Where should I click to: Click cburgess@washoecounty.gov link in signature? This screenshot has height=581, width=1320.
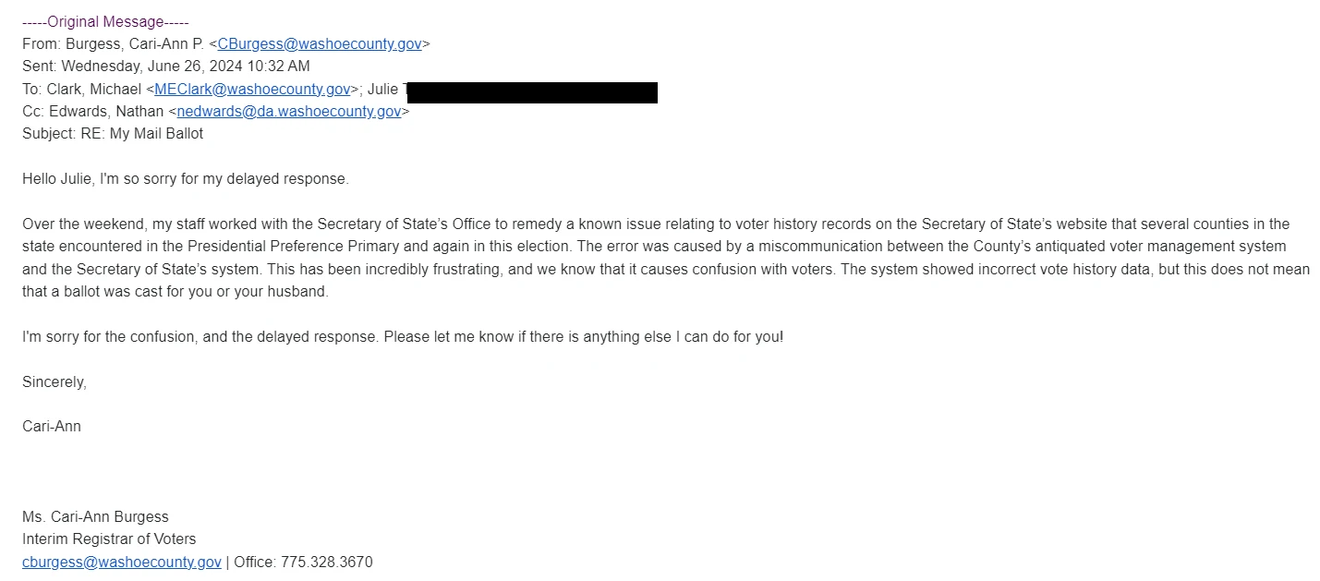(x=122, y=562)
